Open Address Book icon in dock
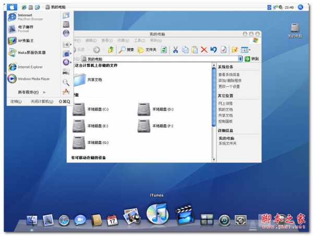This screenshot has height=236, width=313. coord(97,220)
